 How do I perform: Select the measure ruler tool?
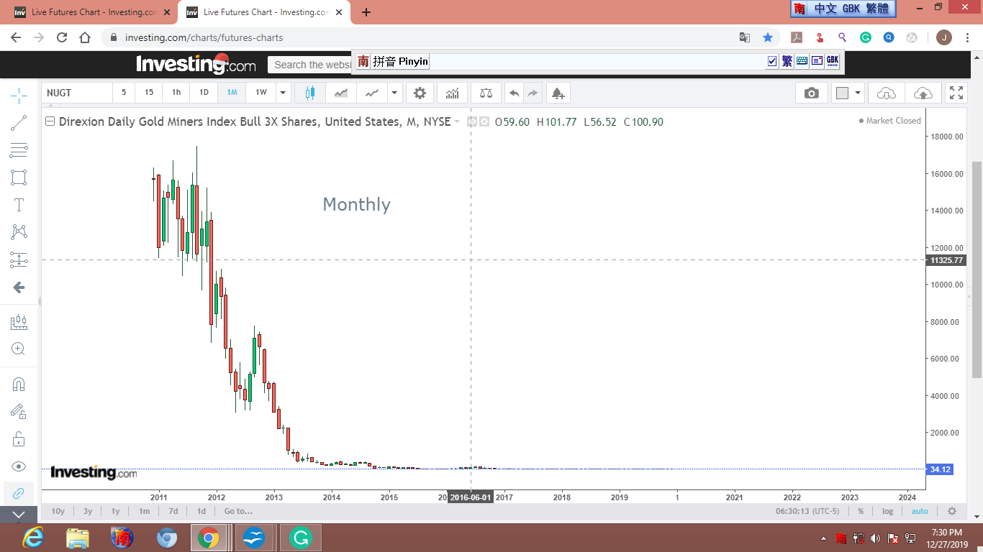click(x=19, y=323)
